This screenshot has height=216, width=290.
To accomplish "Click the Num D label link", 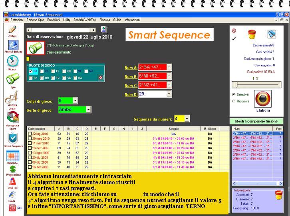I will click(131, 94).
